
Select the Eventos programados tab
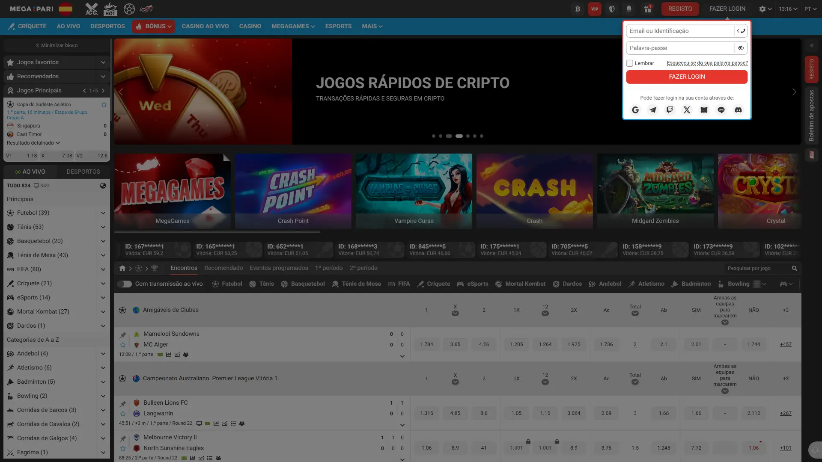click(279, 268)
